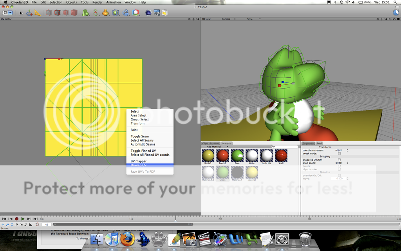401x251 pixels.
Task: Open the Animation menu in menu bar
Action: tap(113, 2)
